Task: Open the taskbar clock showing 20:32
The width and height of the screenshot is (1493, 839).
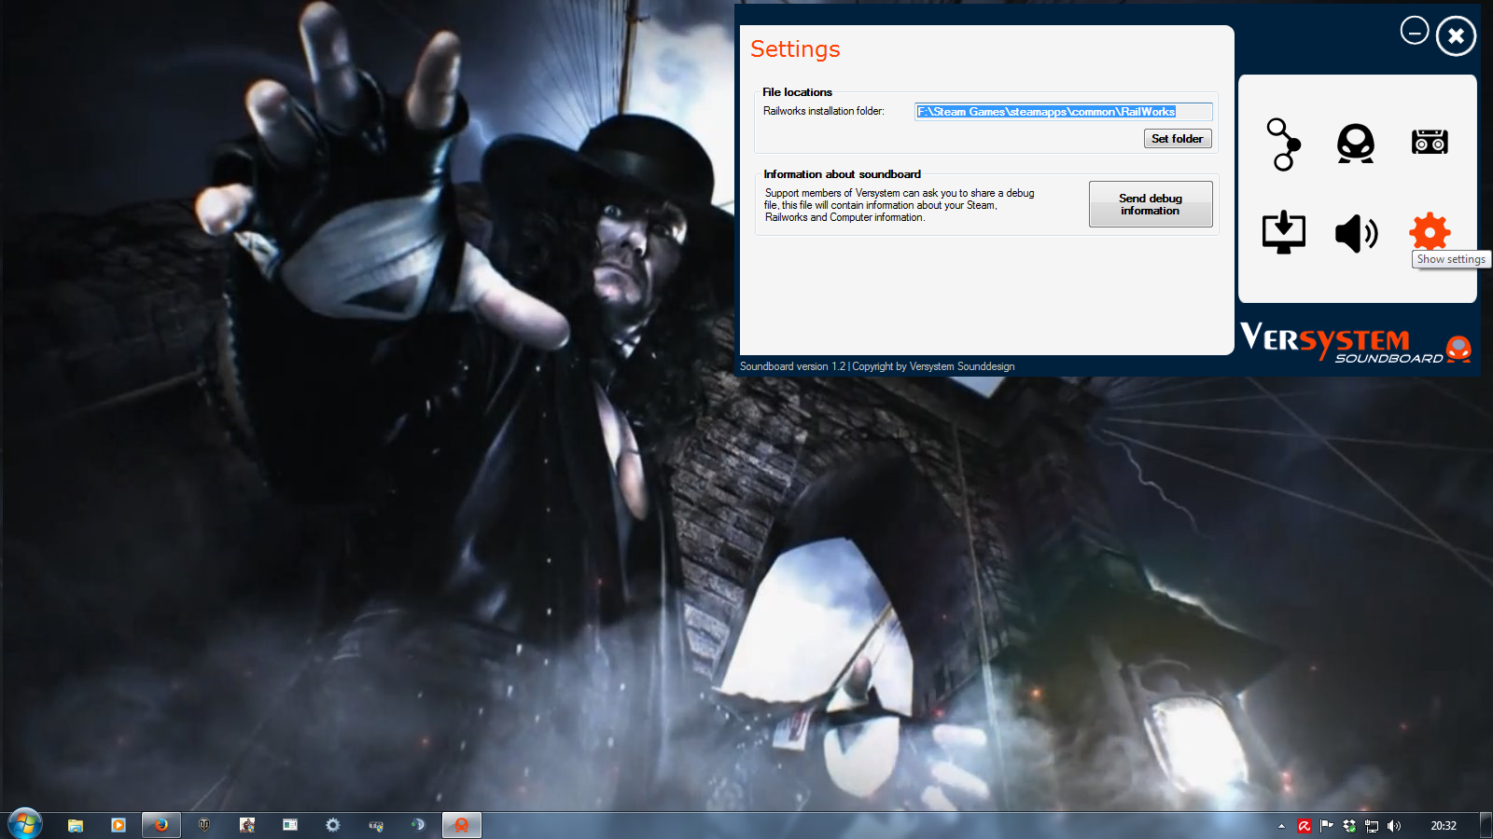Action: tap(1444, 826)
